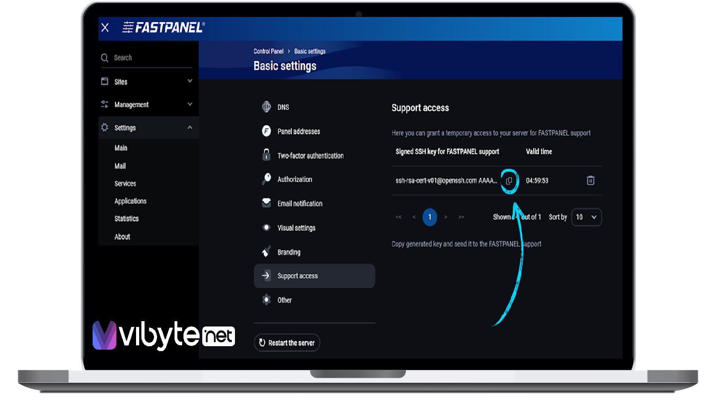Open the Sort by 10 dropdown
The width and height of the screenshot is (716, 402).
point(586,217)
